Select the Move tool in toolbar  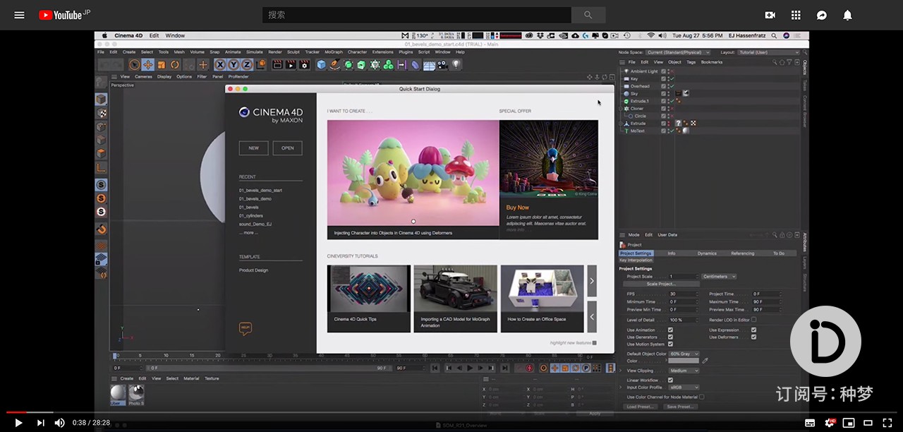pyautogui.click(x=148, y=64)
